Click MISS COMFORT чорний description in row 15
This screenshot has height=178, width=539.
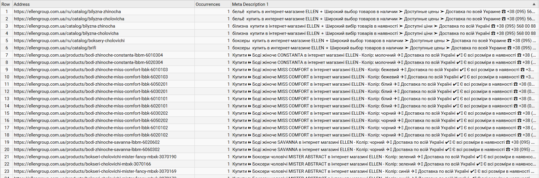(x=385, y=113)
